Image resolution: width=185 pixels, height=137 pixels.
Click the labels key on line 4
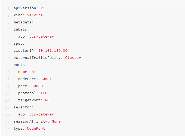(20, 29)
